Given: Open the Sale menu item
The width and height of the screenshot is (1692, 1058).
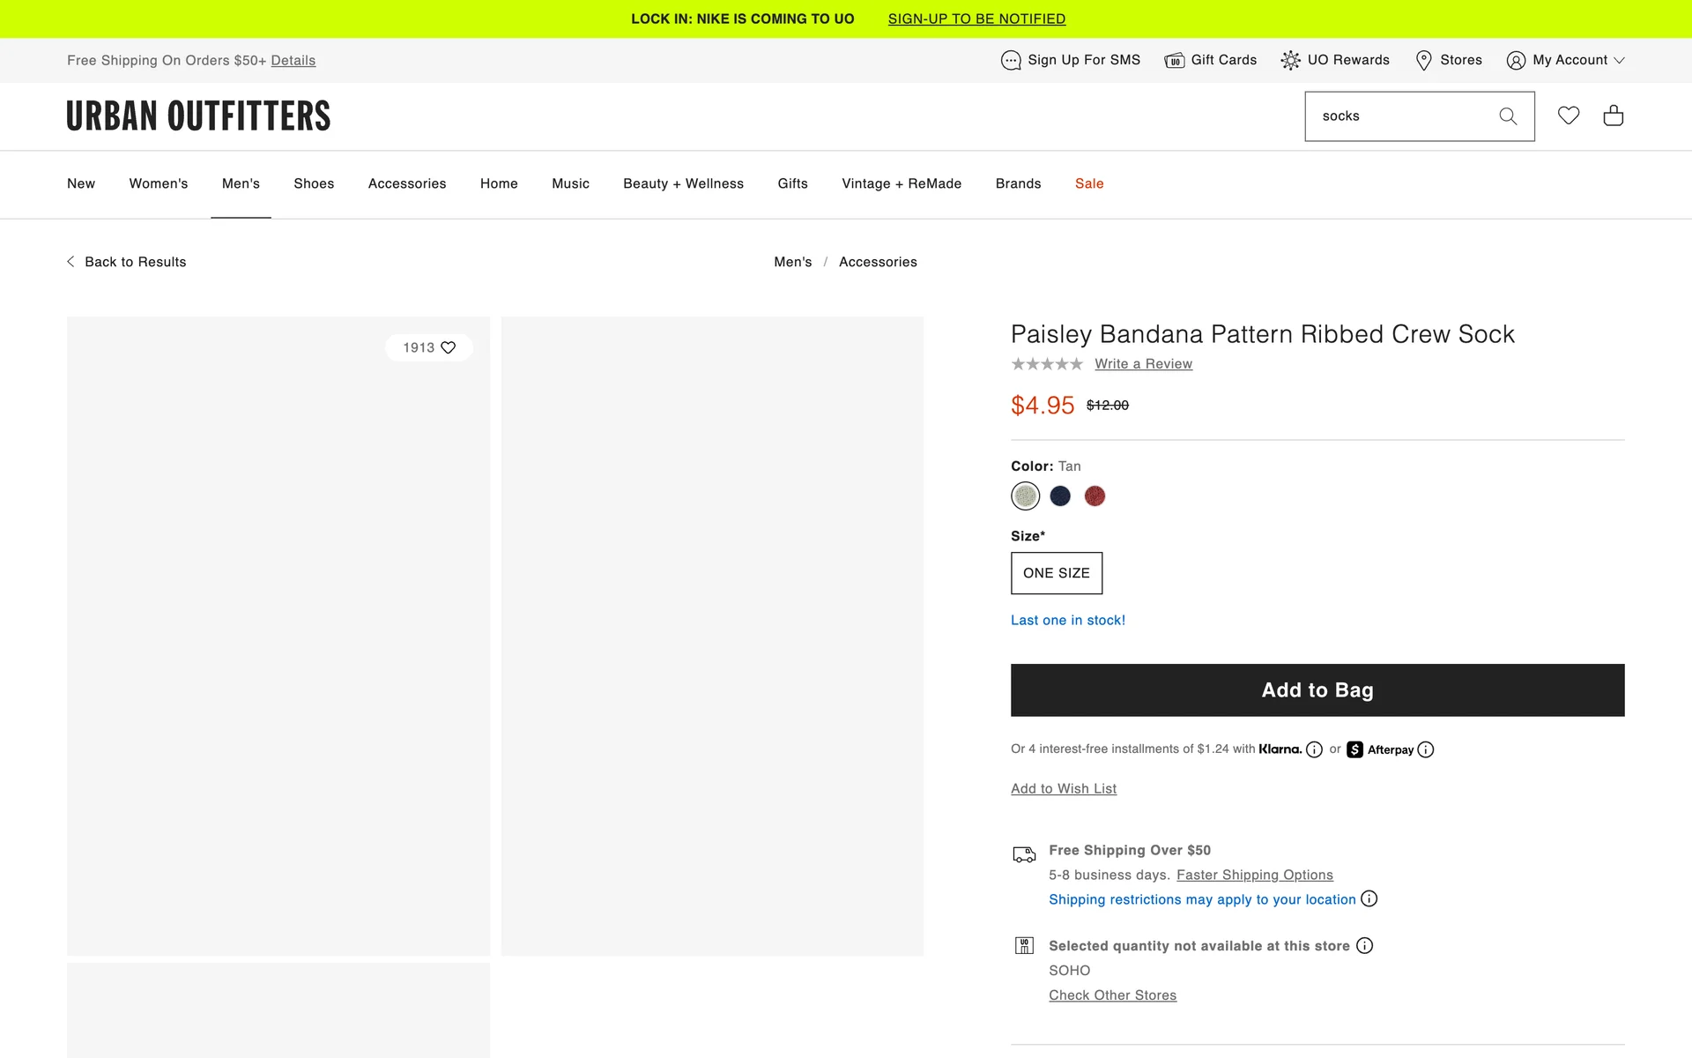Looking at the screenshot, I should coord(1089,183).
